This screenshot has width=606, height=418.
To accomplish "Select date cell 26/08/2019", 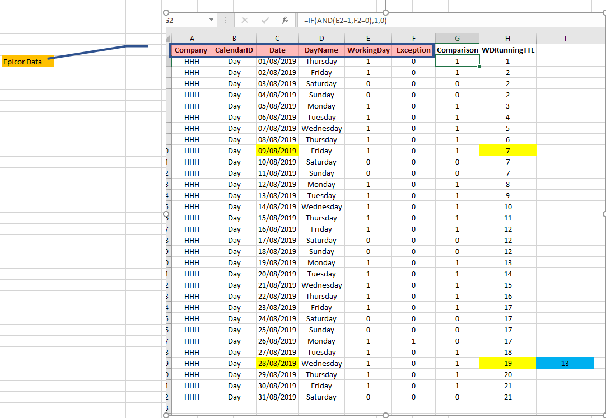I will click(x=277, y=341).
